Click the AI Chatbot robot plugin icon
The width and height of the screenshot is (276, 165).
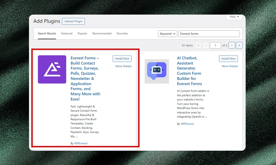(x=156, y=71)
